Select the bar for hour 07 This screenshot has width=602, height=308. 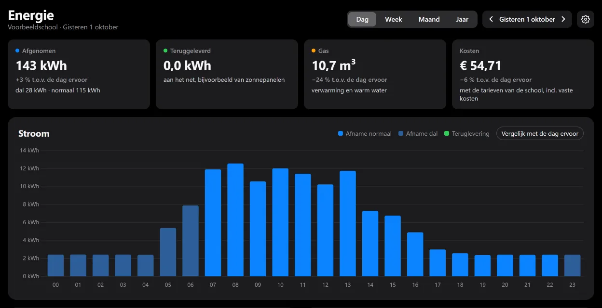(x=213, y=223)
